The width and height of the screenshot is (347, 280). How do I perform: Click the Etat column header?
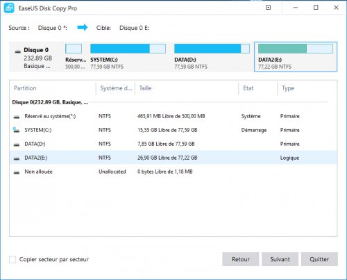(248, 88)
